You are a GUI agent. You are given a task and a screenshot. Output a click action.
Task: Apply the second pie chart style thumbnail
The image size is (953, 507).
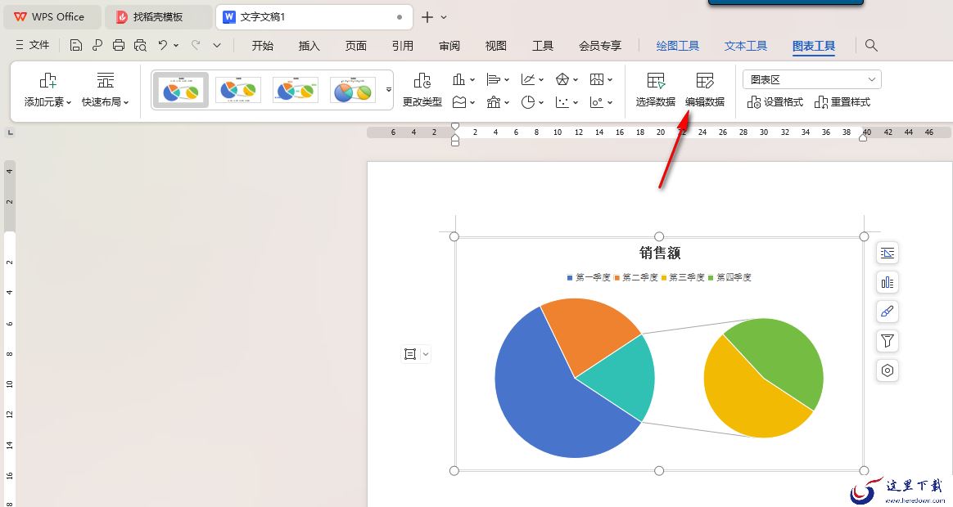[237, 90]
